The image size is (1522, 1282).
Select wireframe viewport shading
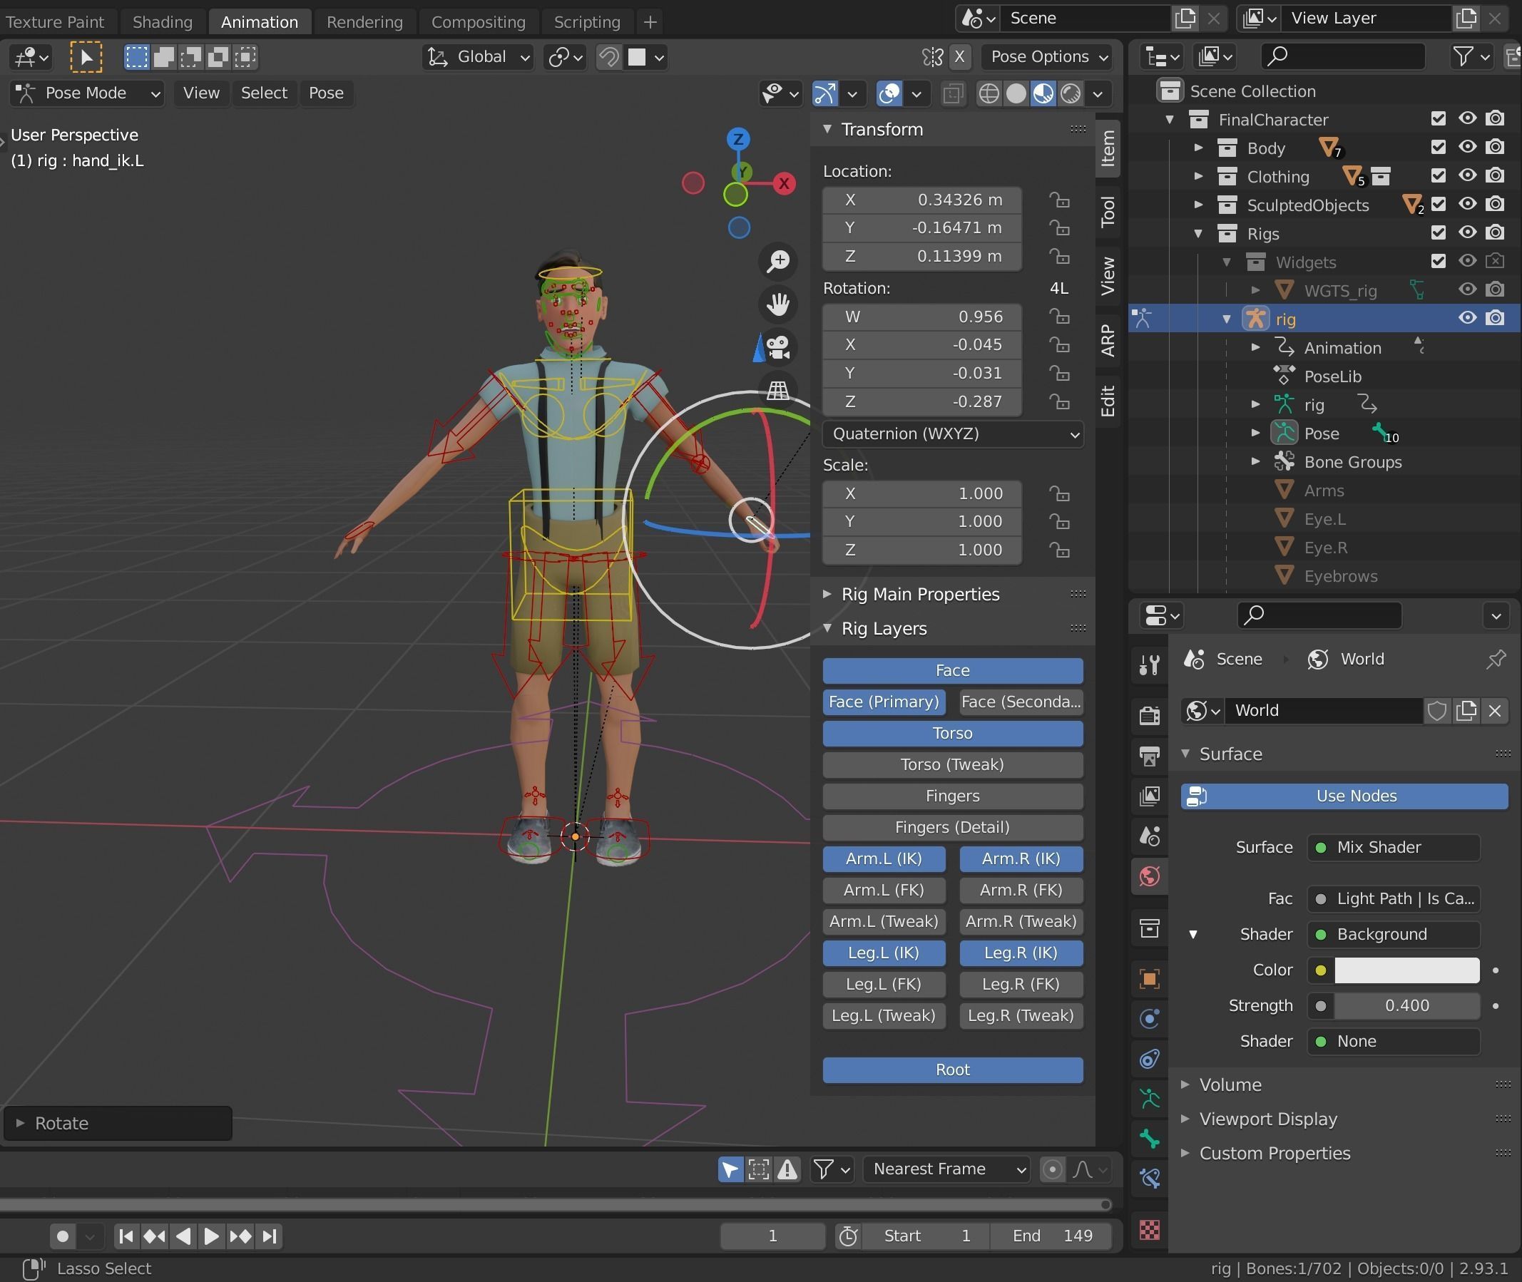coord(989,93)
